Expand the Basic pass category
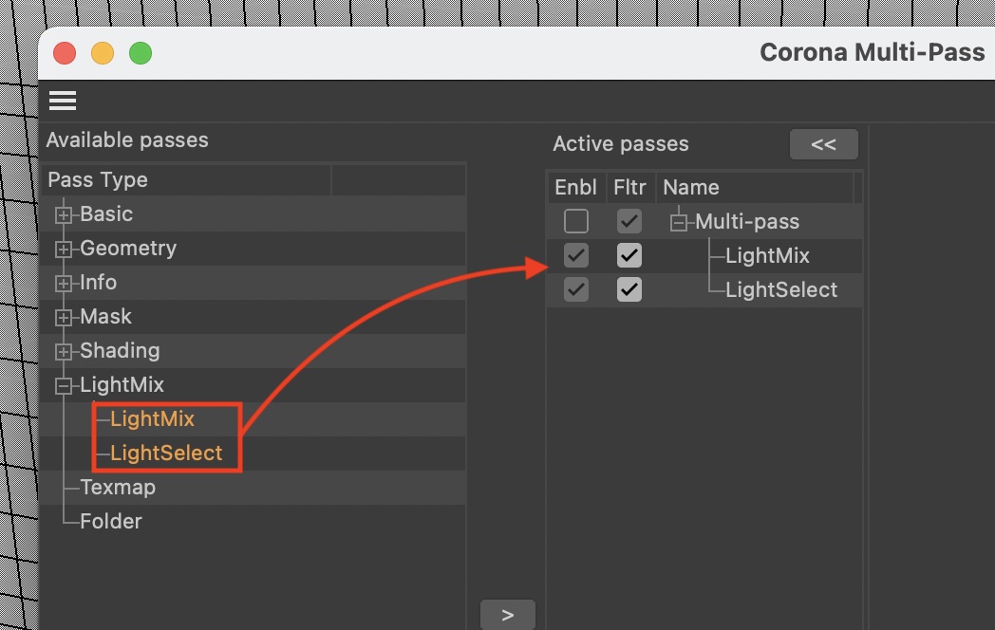Screen dimensions: 995x630 coord(64,215)
